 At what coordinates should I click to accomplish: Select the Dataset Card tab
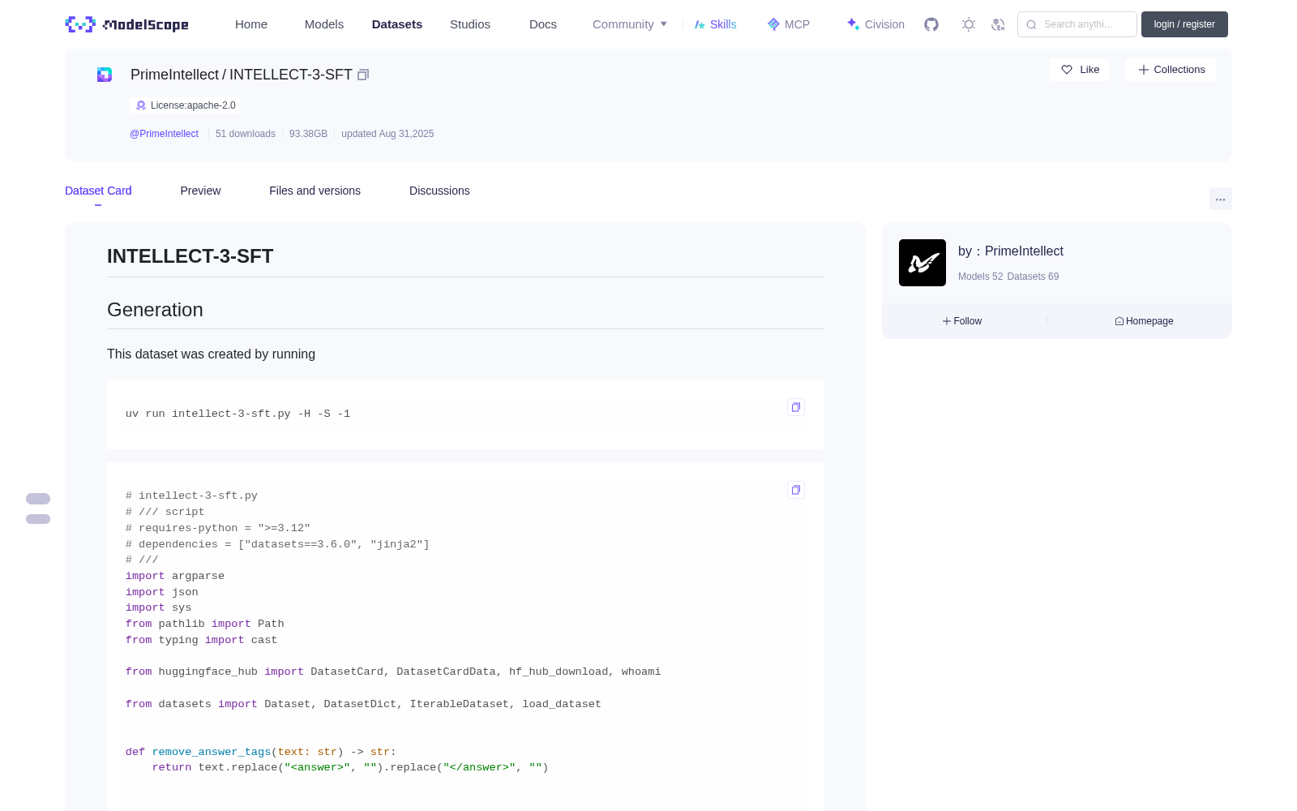click(98, 191)
